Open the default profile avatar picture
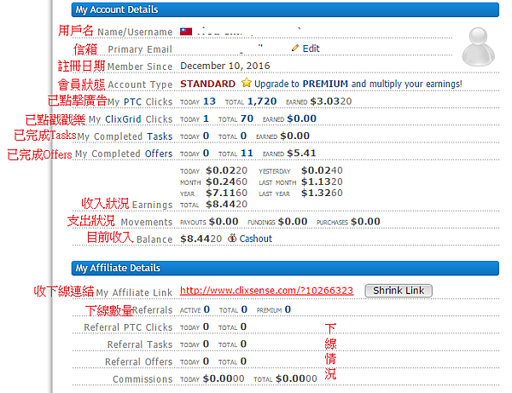 (479, 47)
